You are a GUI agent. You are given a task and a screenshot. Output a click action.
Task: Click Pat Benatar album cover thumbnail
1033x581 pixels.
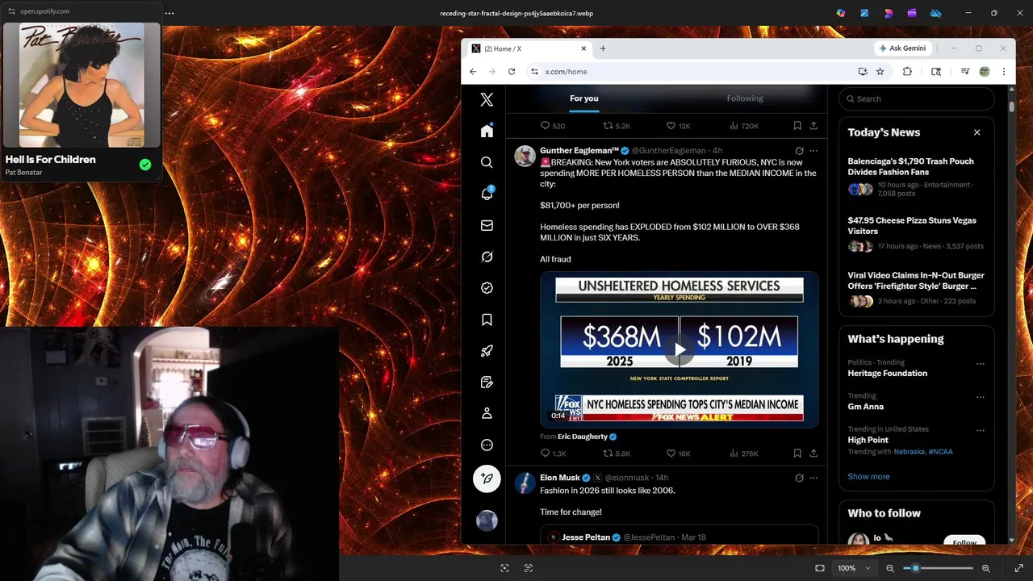pyautogui.click(x=82, y=85)
